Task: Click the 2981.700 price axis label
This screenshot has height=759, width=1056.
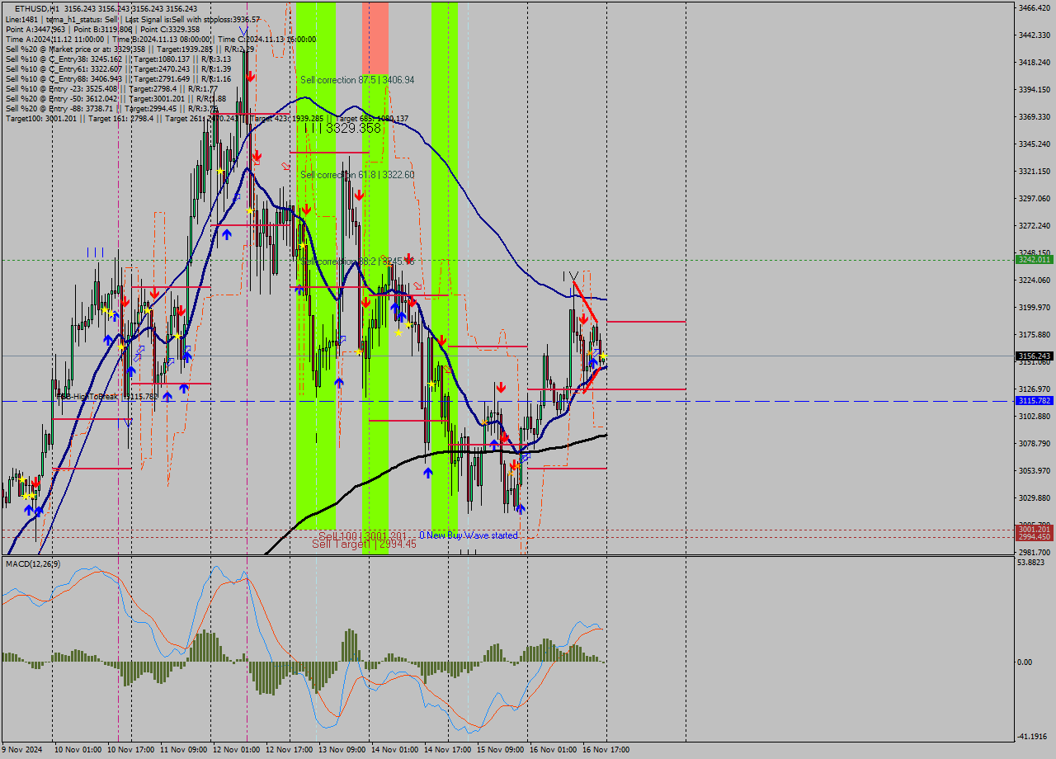Action: (1034, 552)
